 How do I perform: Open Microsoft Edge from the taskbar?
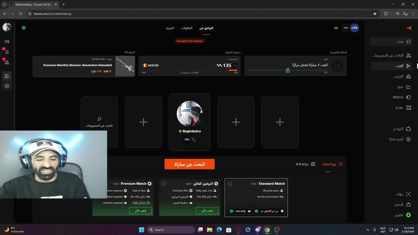point(219,230)
